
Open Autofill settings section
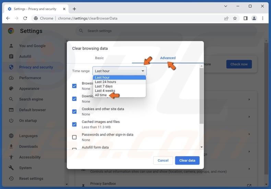25,56
